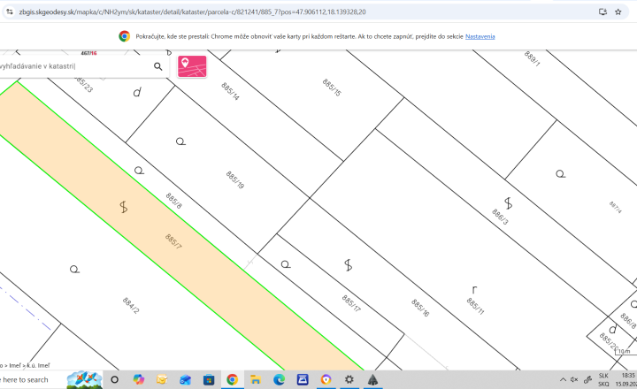Select parcel label 889/1

pos(533,58)
